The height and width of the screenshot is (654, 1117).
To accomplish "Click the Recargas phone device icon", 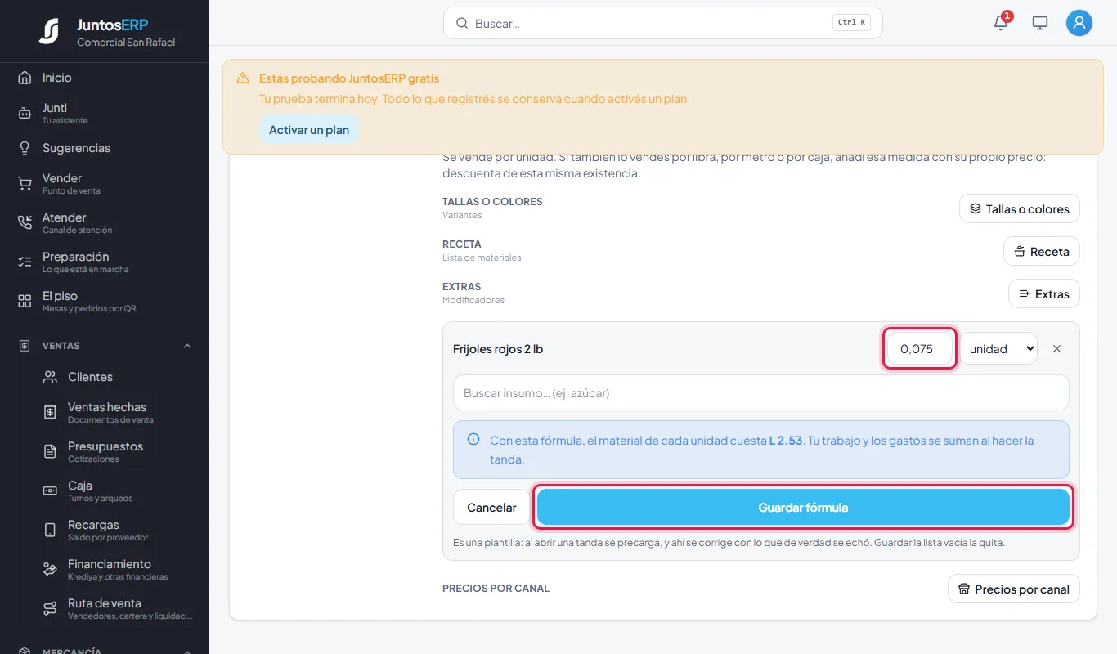I will pyautogui.click(x=50, y=531).
